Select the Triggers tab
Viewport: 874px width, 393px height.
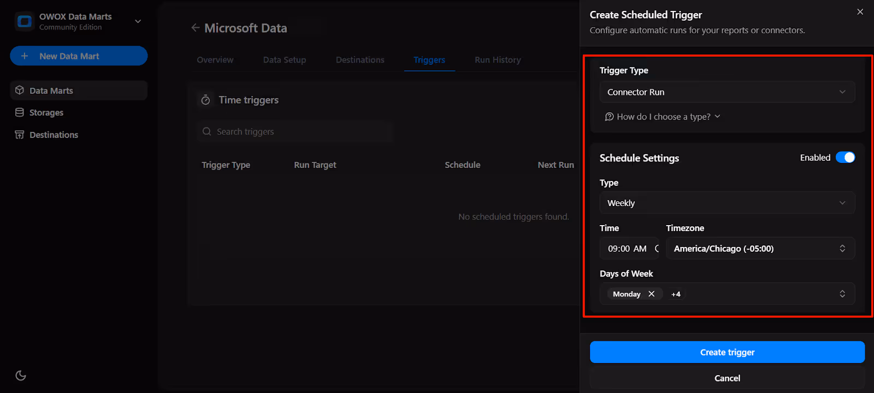pos(429,60)
